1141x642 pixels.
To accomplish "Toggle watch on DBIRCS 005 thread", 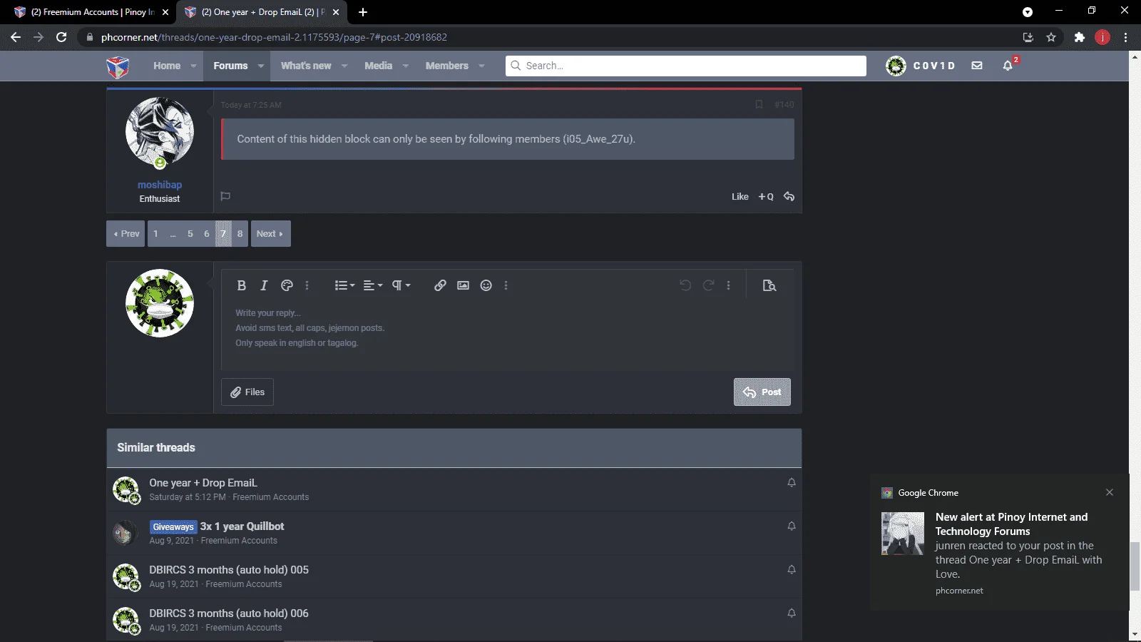I will click(x=792, y=569).
